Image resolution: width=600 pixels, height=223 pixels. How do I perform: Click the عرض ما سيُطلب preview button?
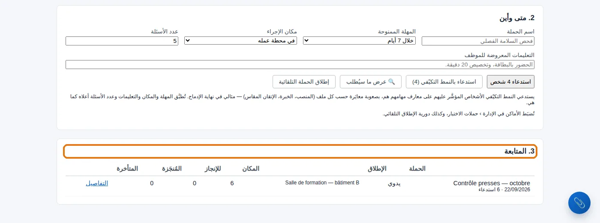371,81
